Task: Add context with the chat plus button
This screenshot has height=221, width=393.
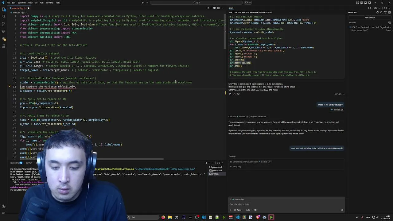Action: coord(231,210)
